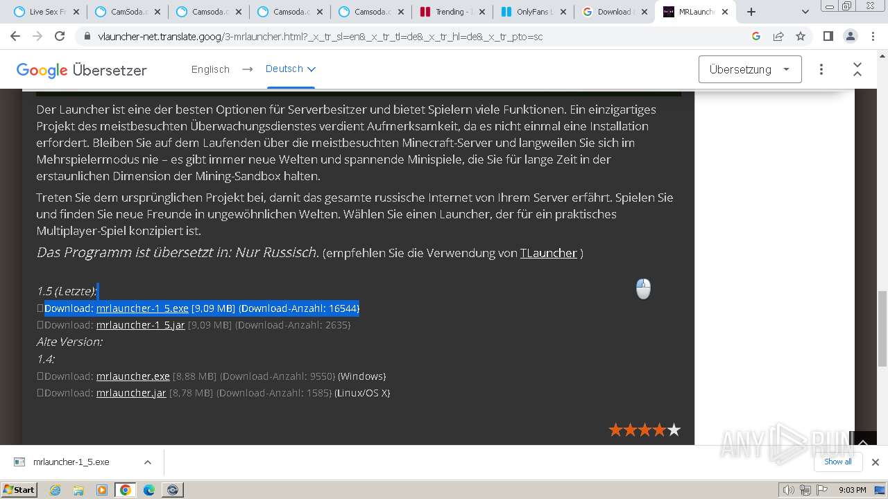Open Google Übersetzer more options menu

tap(821, 69)
